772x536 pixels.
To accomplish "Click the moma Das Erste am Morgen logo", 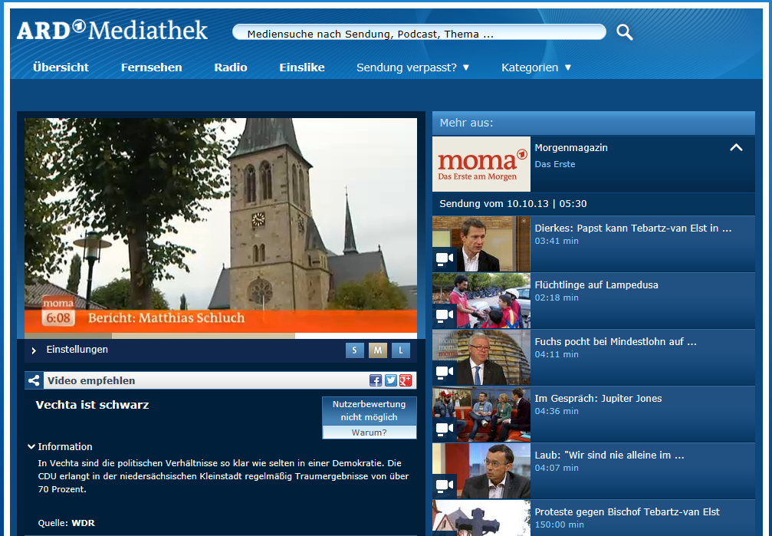I will coord(481,164).
